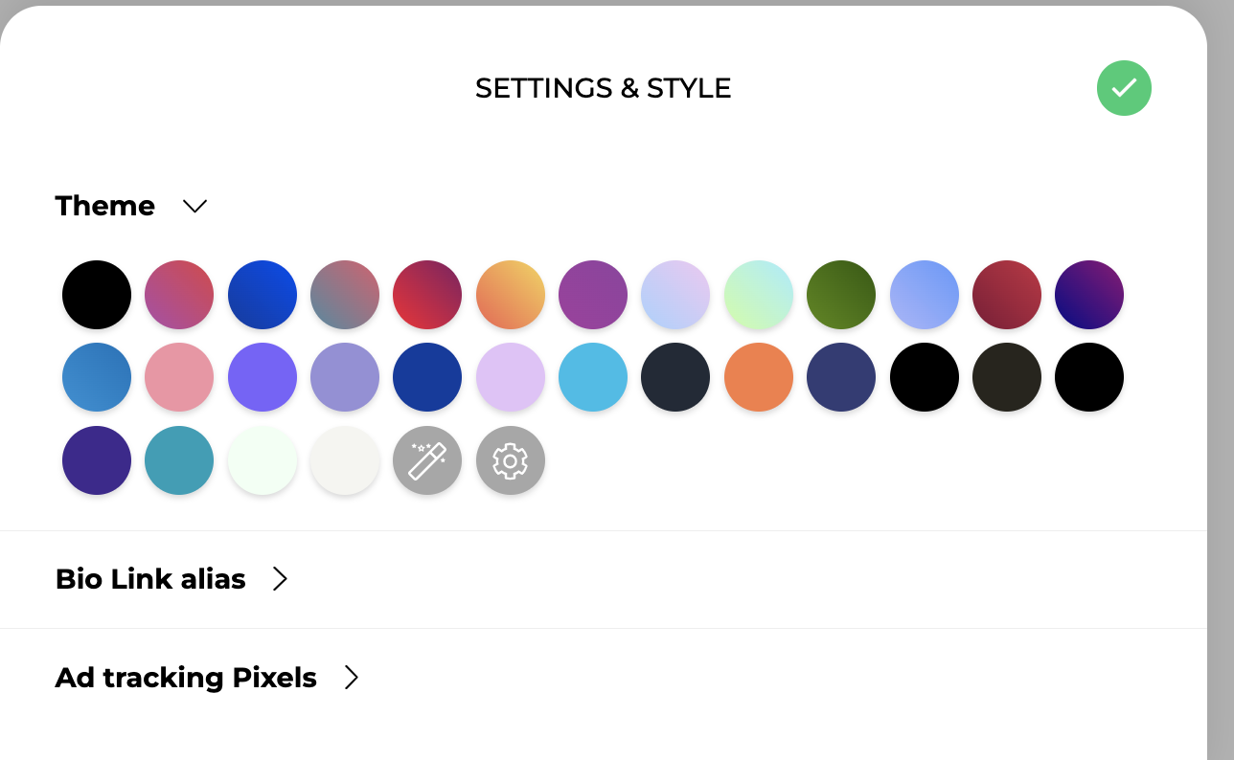Pick the teal swatch in bottom row

point(179,460)
